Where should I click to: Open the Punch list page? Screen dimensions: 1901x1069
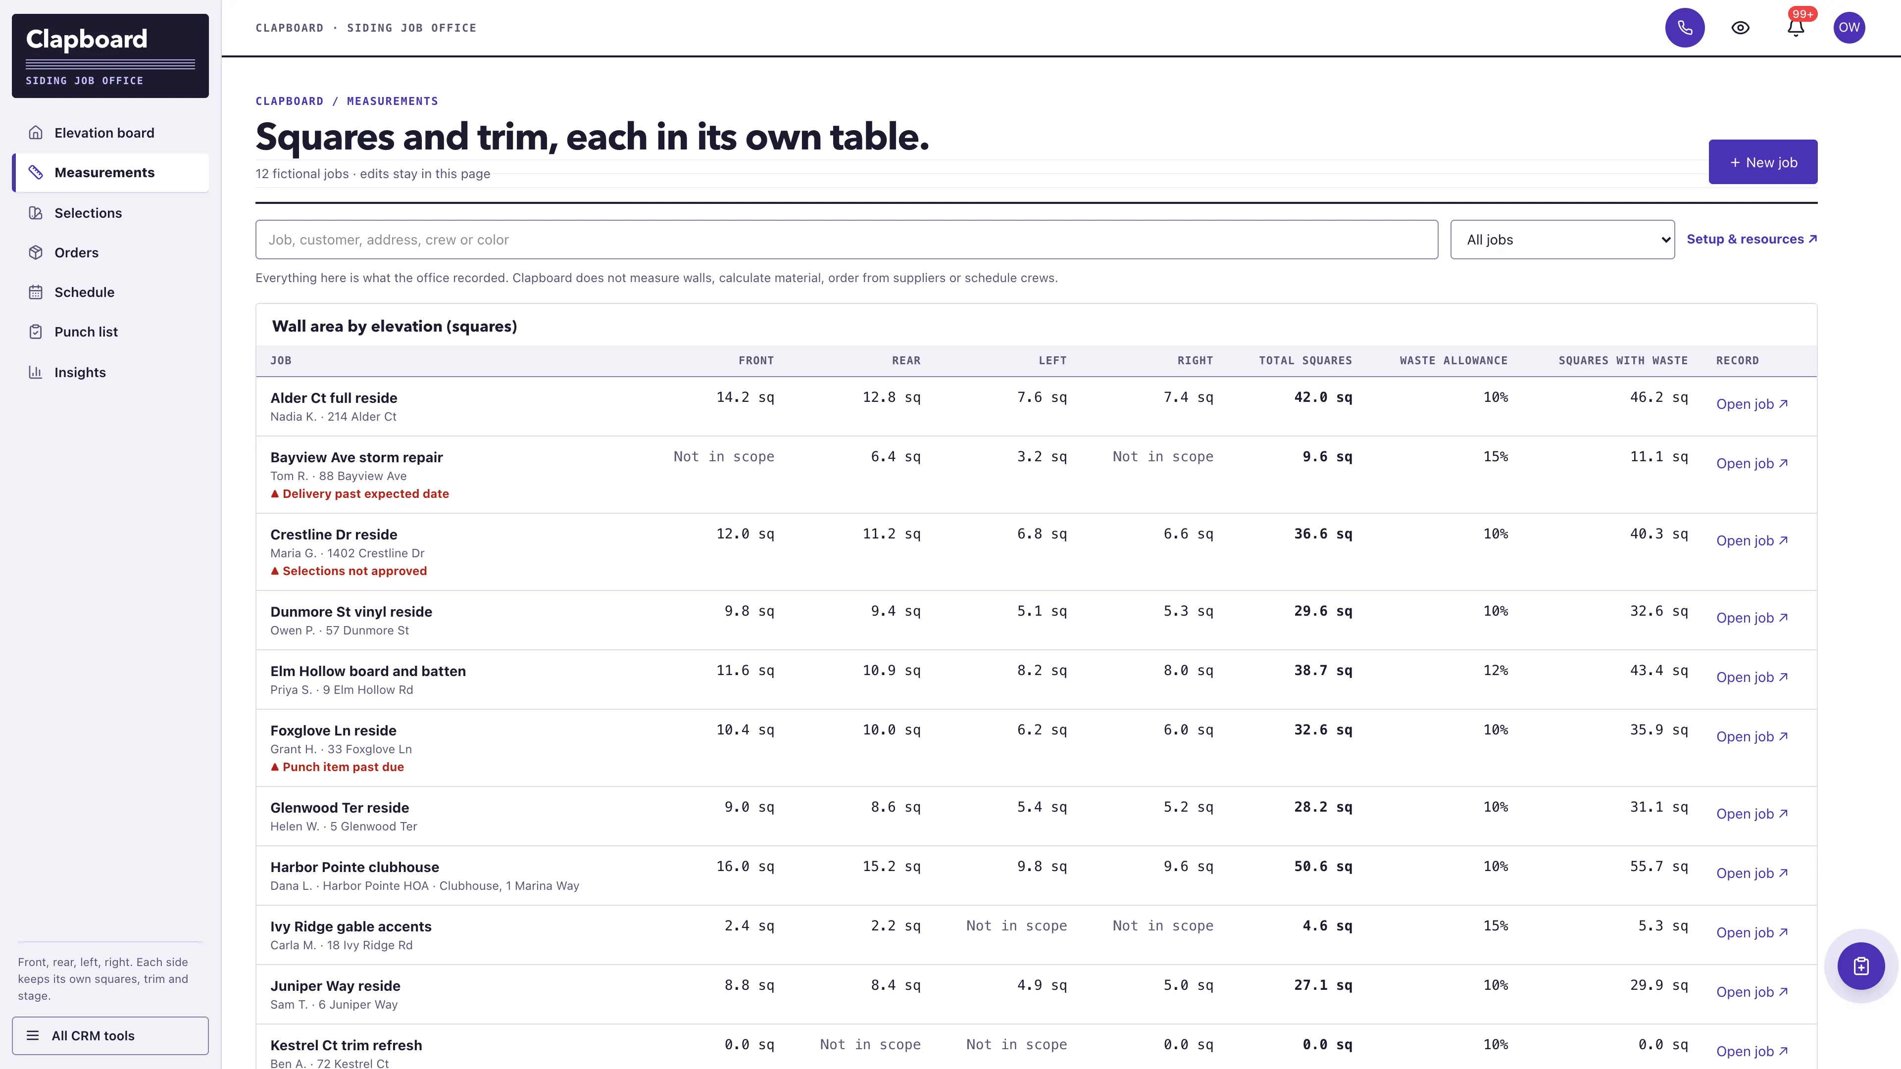111,332
